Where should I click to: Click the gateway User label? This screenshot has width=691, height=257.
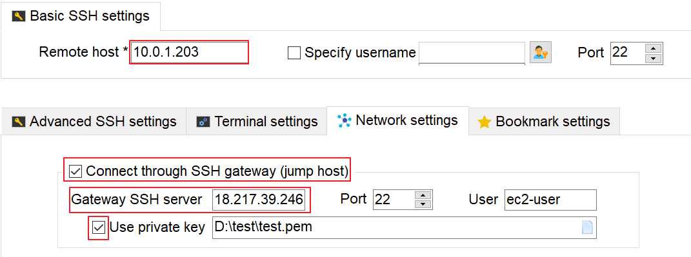pos(483,199)
